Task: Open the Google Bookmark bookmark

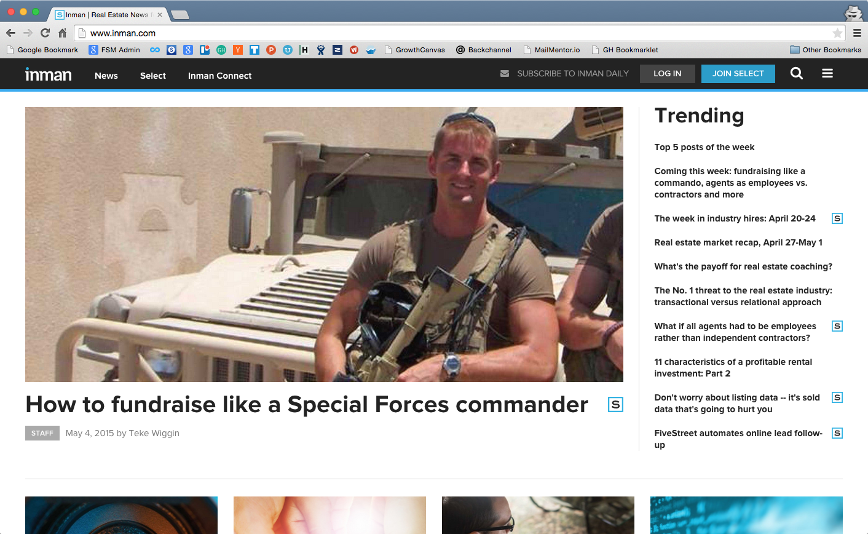Action: pyautogui.click(x=42, y=50)
